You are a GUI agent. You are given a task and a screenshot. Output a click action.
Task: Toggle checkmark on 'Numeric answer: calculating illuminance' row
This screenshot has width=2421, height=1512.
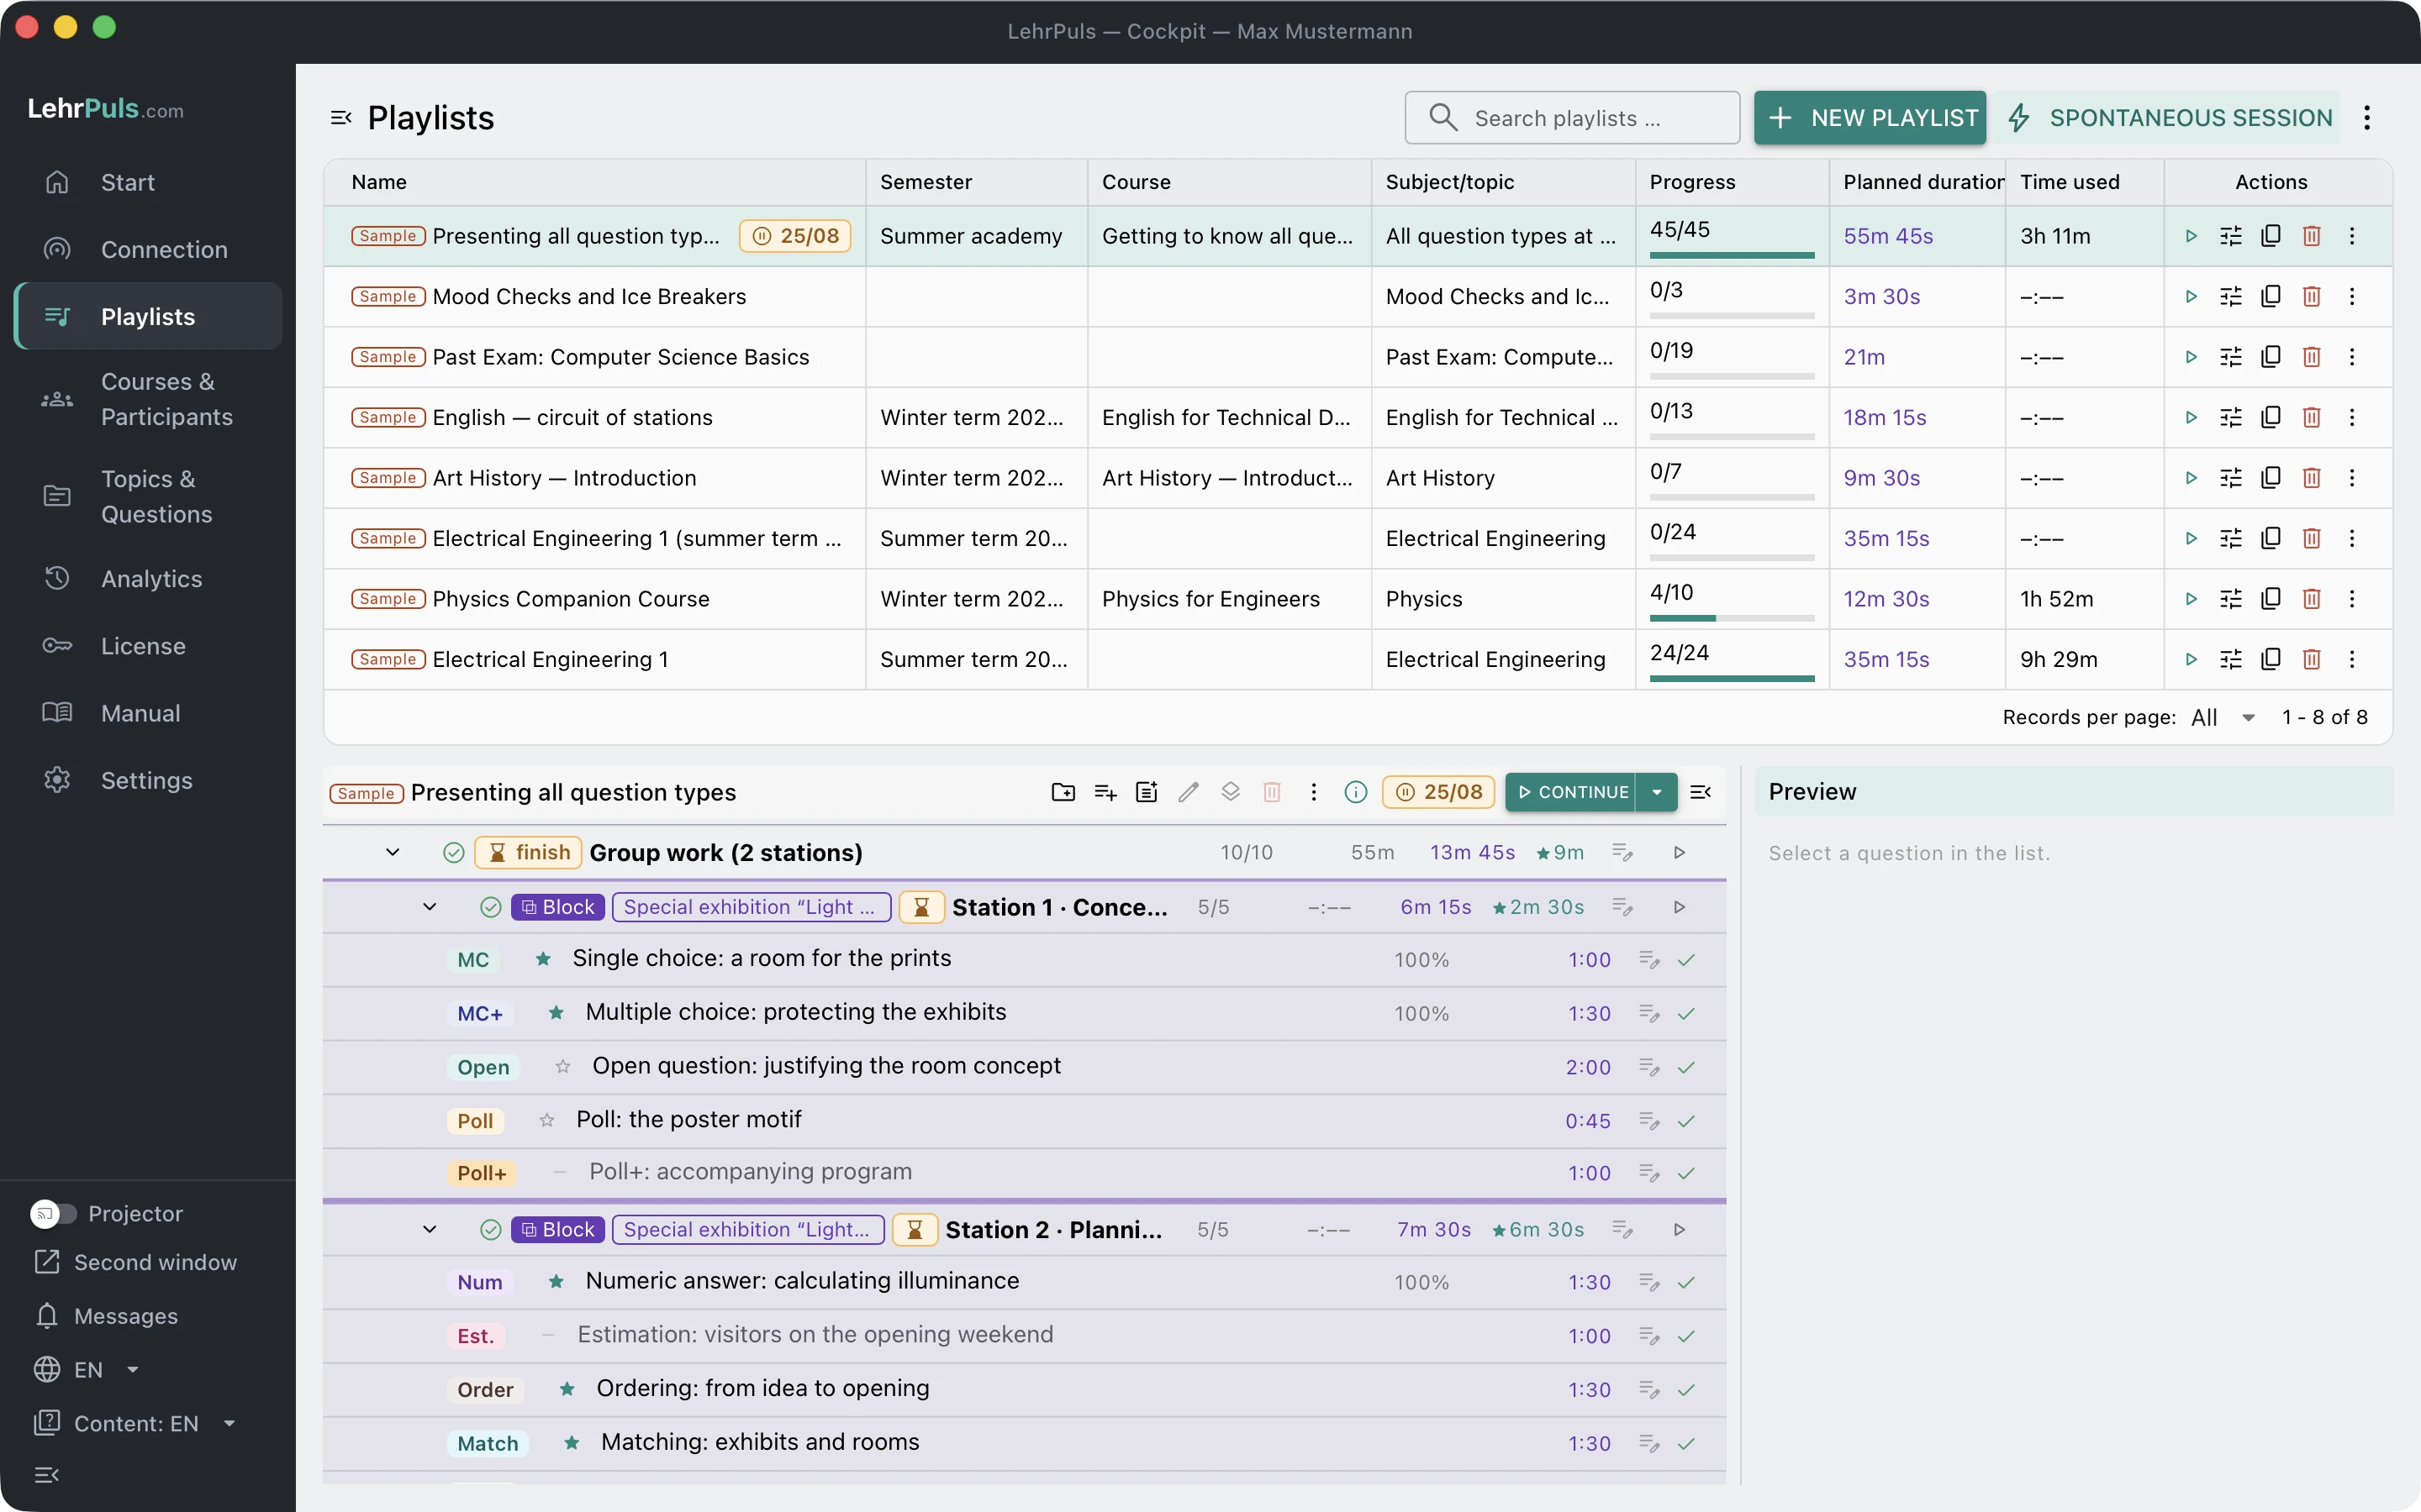pyautogui.click(x=1686, y=1283)
